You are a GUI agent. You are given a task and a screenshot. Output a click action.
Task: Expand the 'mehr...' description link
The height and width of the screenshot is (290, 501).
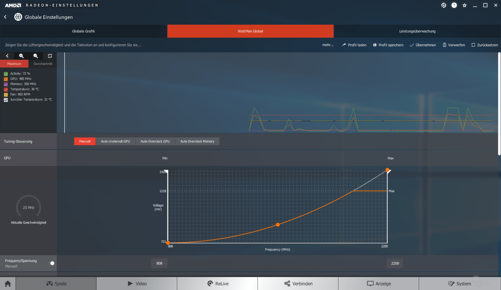click(328, 45)
